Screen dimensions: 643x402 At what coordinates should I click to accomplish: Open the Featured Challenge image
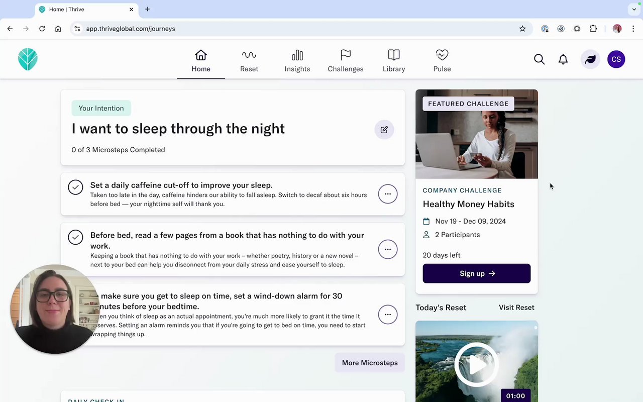pos(477,134)
